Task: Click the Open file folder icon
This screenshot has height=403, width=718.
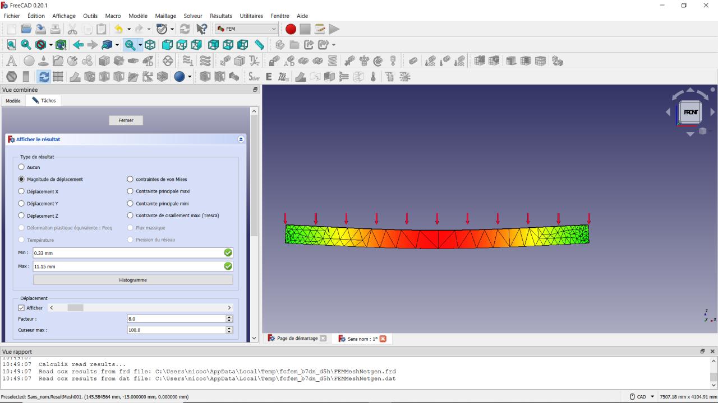Action: 26,29
